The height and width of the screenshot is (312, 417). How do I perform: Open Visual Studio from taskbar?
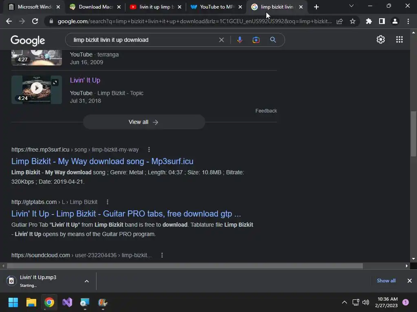click(67, 302)
